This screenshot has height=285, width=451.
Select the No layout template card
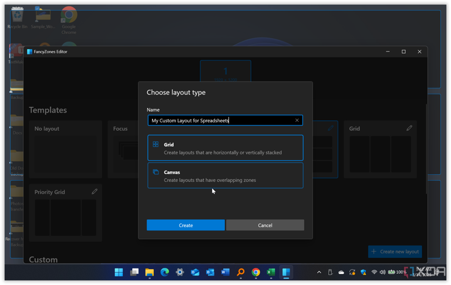point(66,150)
